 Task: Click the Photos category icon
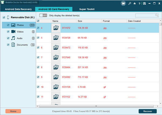[x=13, y=25]
